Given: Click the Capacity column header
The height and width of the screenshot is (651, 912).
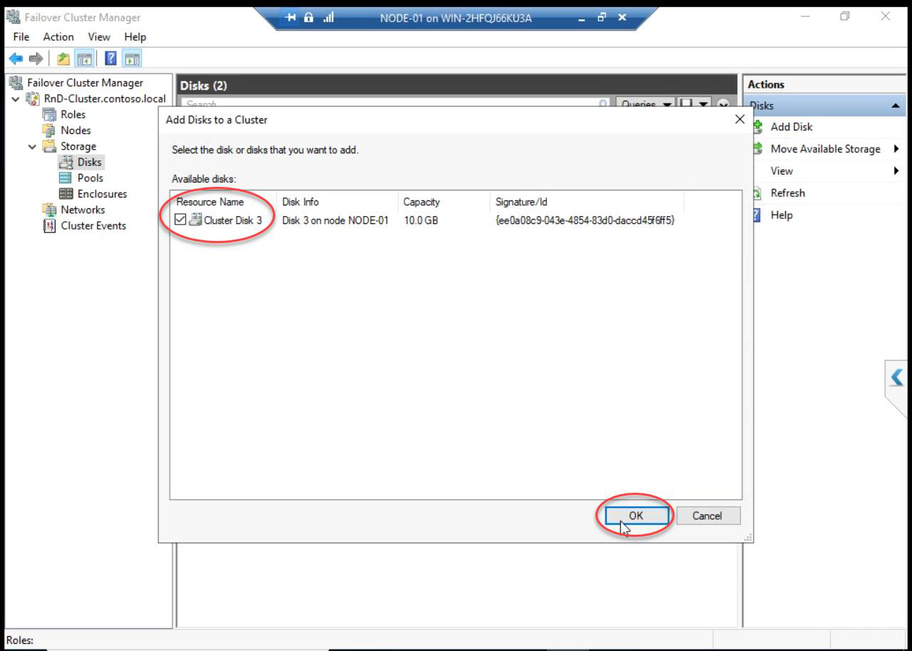Looking at the screenshot, I should pyautogui.click(x=444, y=202).
